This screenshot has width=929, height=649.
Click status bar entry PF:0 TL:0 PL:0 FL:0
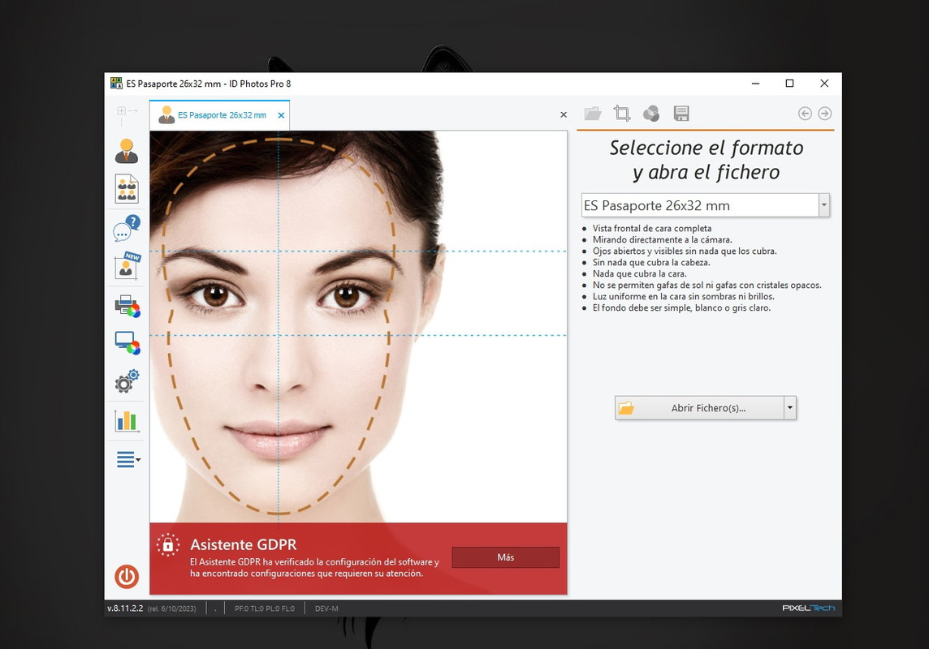pyautogui.click(x=264, y=608)
